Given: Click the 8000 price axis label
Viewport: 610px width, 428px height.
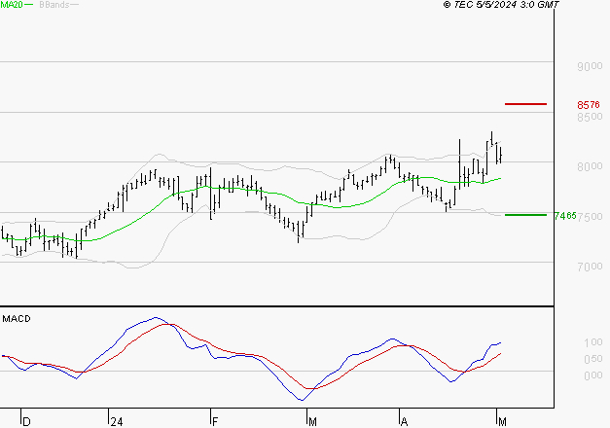Looking at the screenshot, I should [590, 166].
